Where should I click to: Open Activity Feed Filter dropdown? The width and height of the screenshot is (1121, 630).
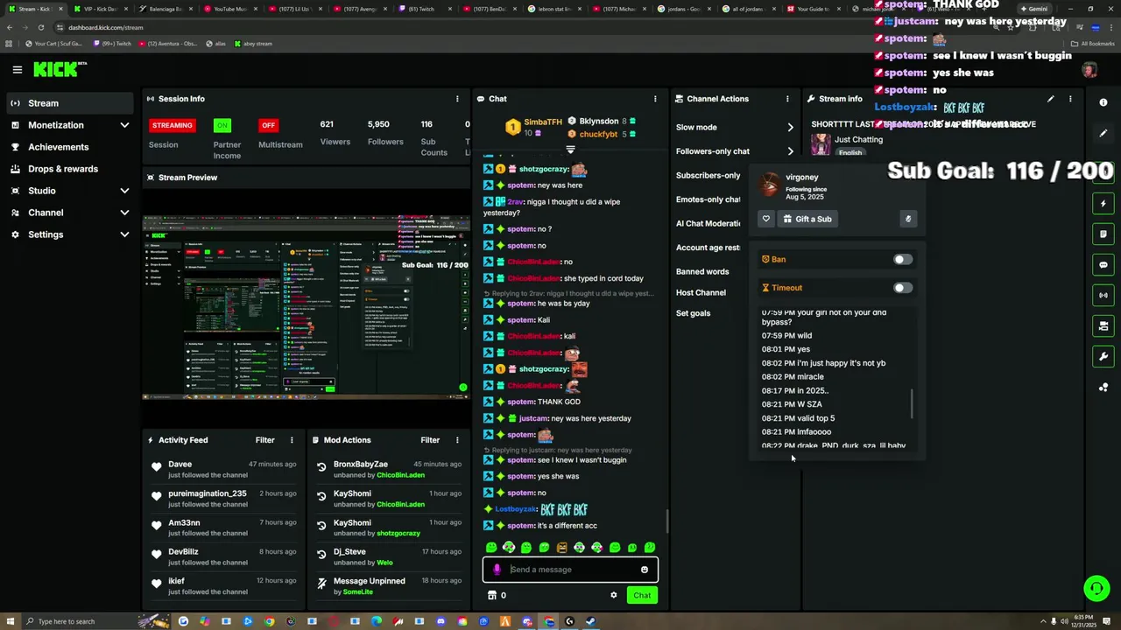tap(264, 440)
